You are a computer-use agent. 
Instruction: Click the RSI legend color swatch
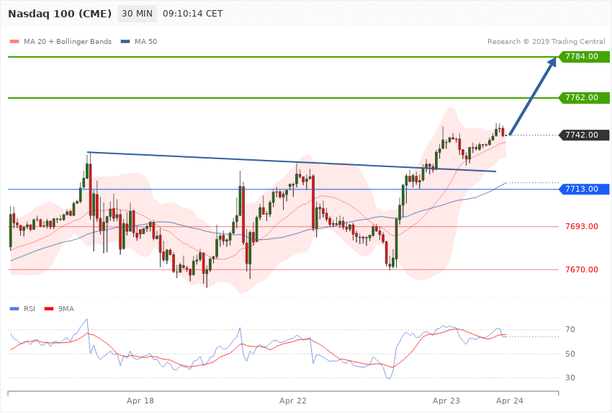click(14, 309)
